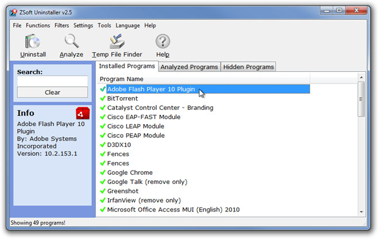
Task: Close the ZSoft Uninstaller window
Action: (356, 11)
